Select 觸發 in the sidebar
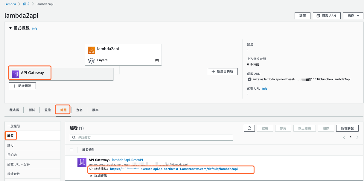 tap(33, 136)
